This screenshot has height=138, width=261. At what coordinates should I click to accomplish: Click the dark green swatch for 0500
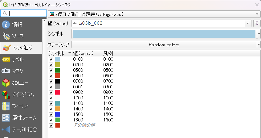58,70
